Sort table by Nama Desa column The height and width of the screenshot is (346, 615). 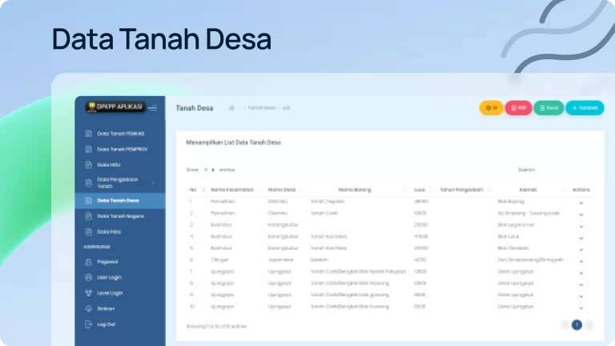[285, 190]
